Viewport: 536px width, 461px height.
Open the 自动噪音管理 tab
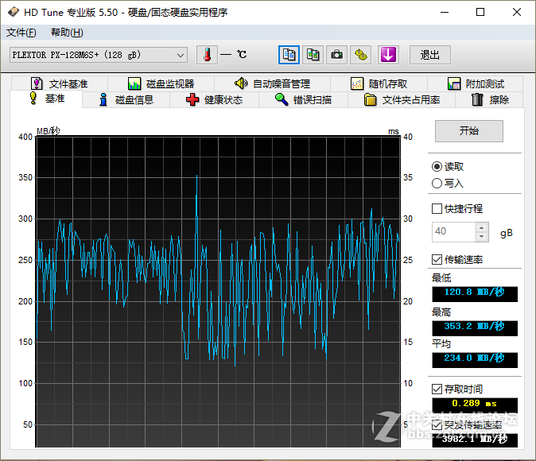pyautogui.click(x=273, y=83)
